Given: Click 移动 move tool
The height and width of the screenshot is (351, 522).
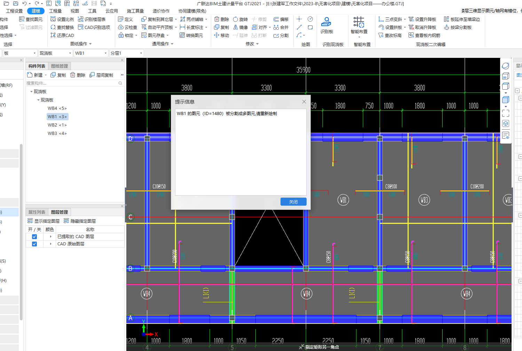Looking at the screenshot, I should [222, 35].
